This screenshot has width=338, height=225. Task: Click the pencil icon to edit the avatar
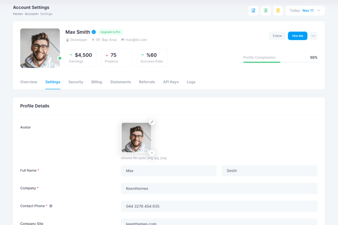(x=152, y=122)
